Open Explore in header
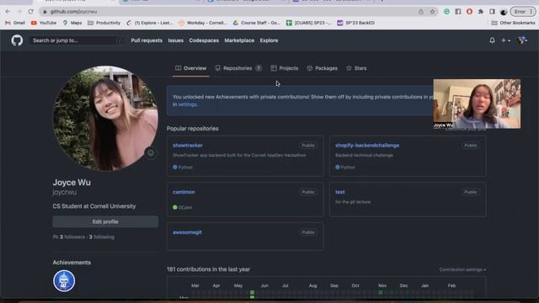 (x=269, y=40)
